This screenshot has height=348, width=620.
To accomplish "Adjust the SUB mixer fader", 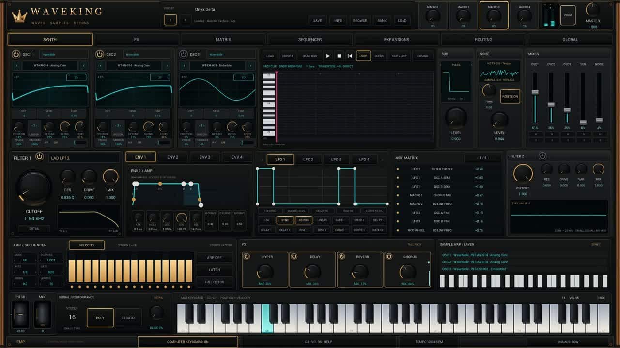I will (583, 122).
